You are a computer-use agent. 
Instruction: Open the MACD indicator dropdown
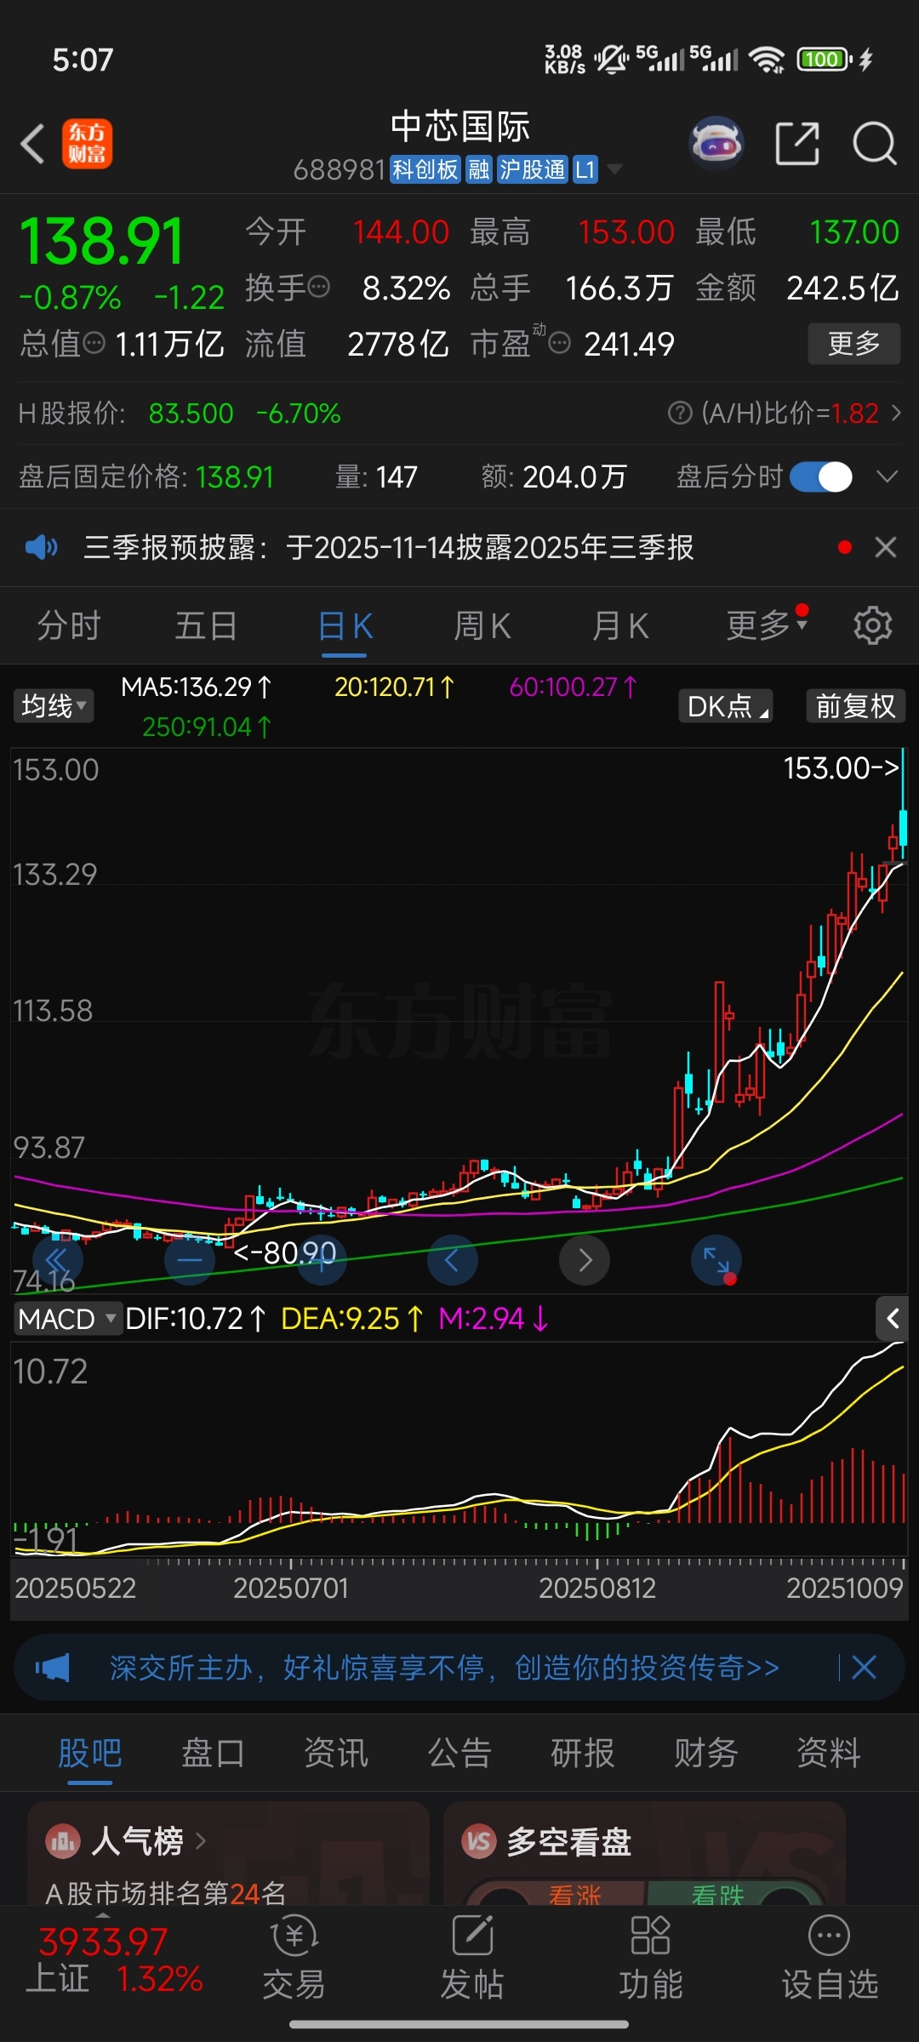point(67,1319)
